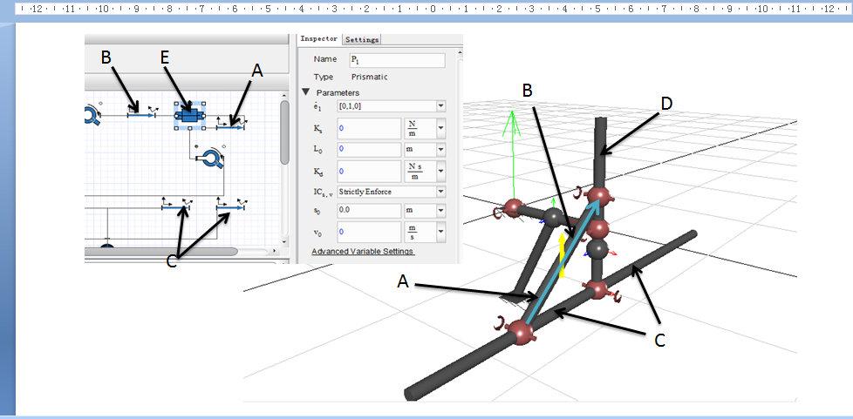Open the e1 axis [0,1,0] dropdown

point(441,106)
